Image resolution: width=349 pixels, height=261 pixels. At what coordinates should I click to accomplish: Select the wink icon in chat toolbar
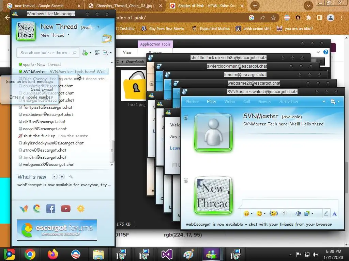pyautogui.click(x=259, y=213)
